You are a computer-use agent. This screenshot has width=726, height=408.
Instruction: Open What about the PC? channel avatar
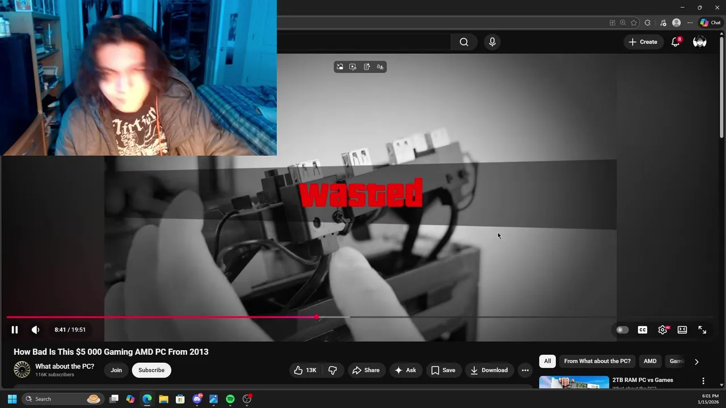[x=22, y=369]
